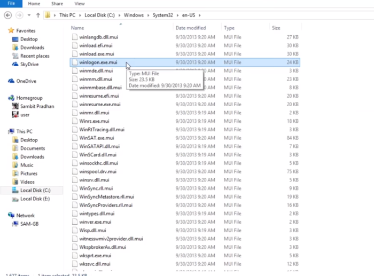The height and width of the screenshot is (276, 374).
Task: Switch to the View ribbon tab
Action: coord(80,3)
